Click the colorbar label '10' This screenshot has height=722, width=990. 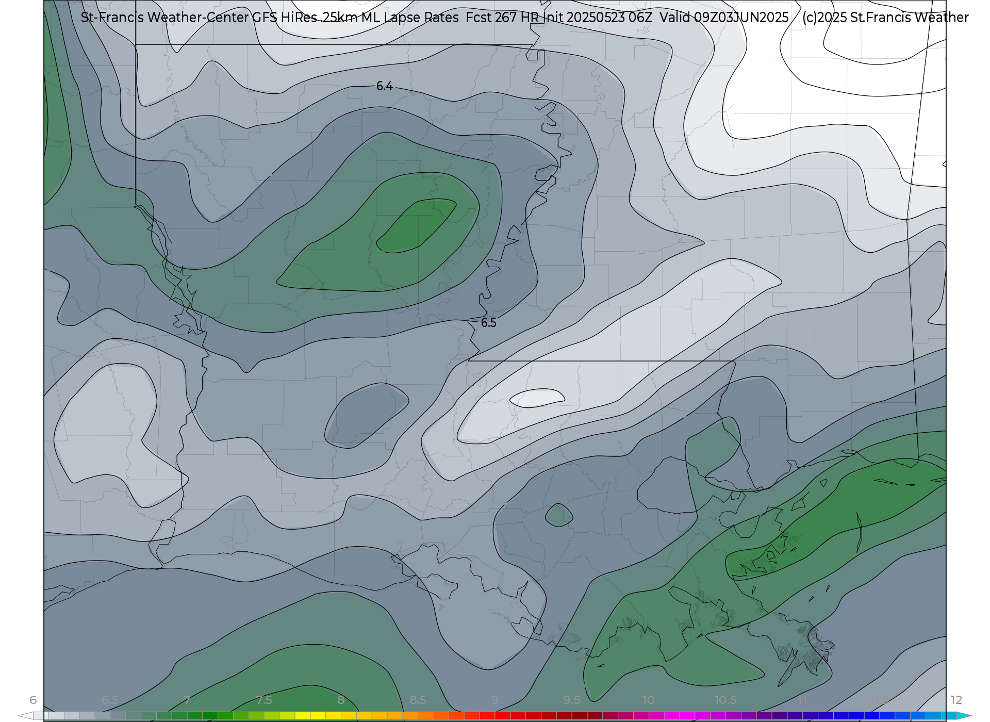pyautogui.click(x=648, y=700)
